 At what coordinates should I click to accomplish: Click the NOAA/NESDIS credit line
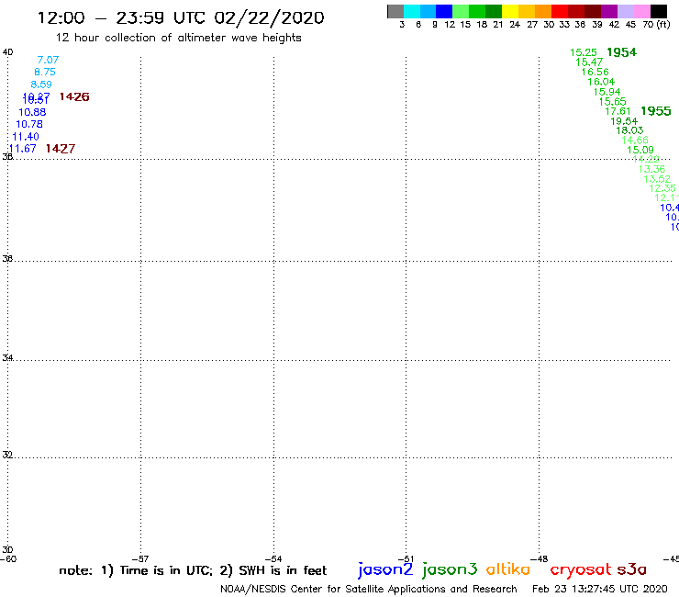(369, 589)
